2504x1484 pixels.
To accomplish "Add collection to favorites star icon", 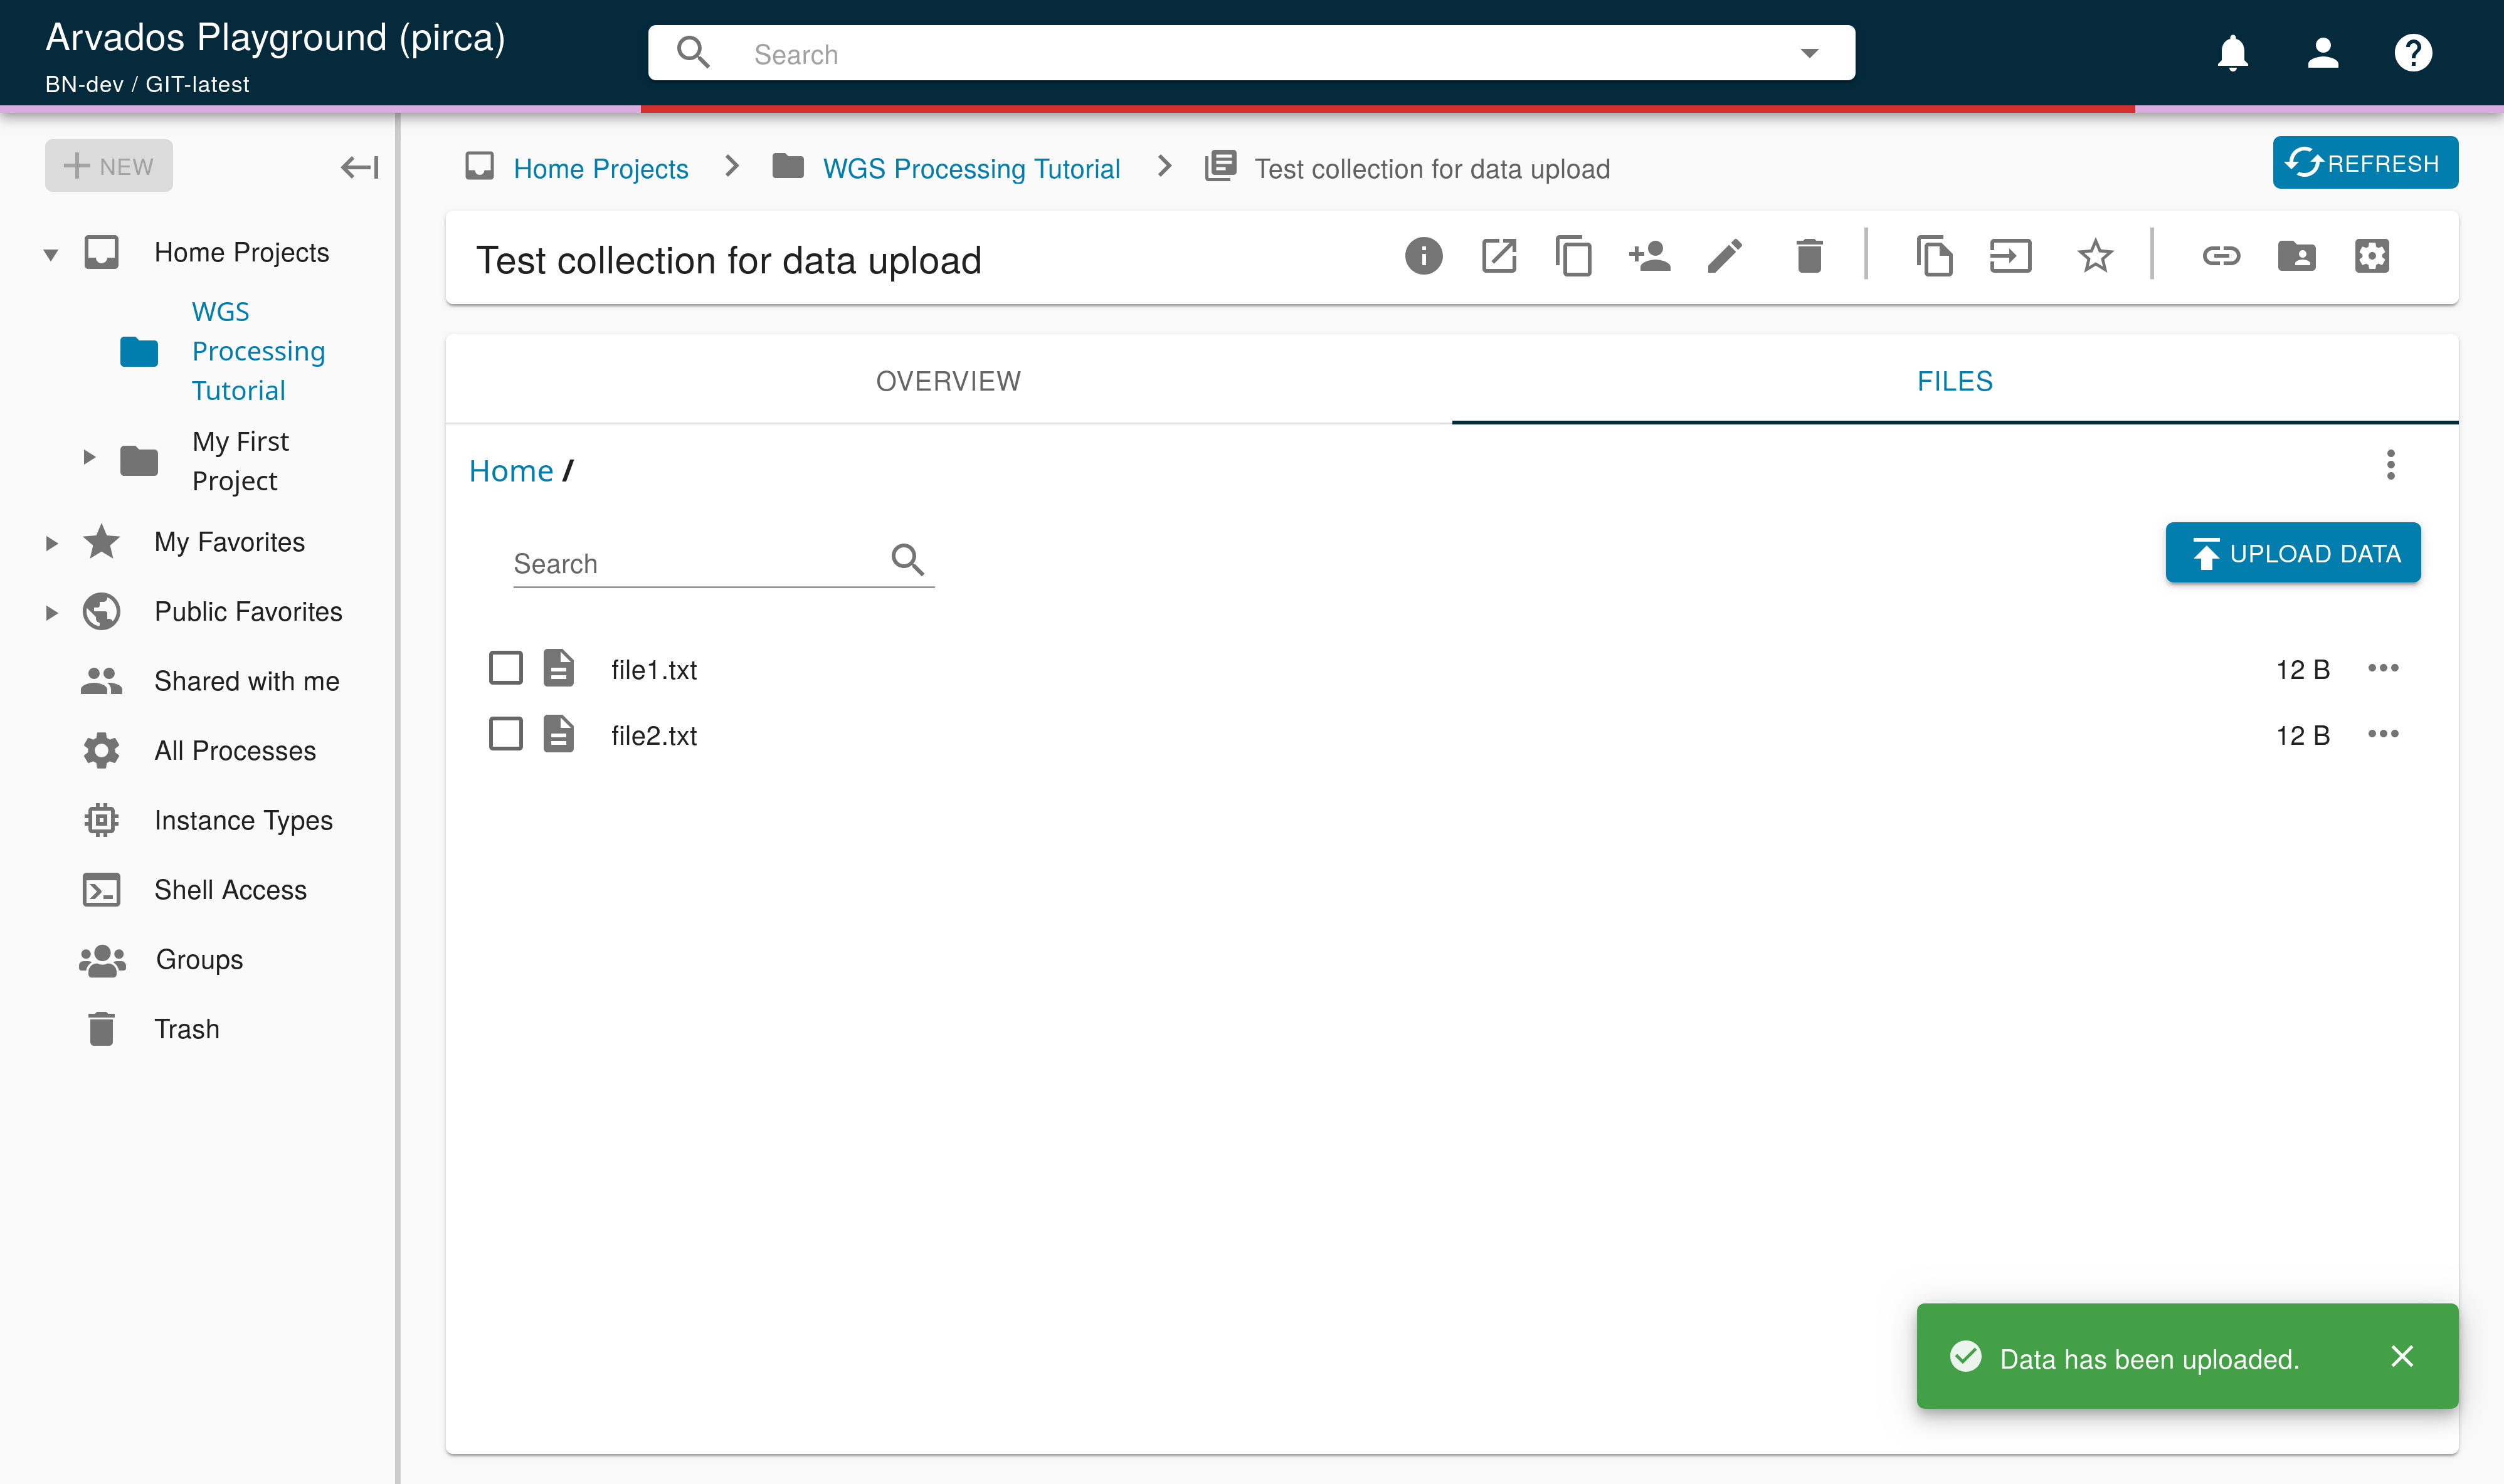I will [2094, 256].
